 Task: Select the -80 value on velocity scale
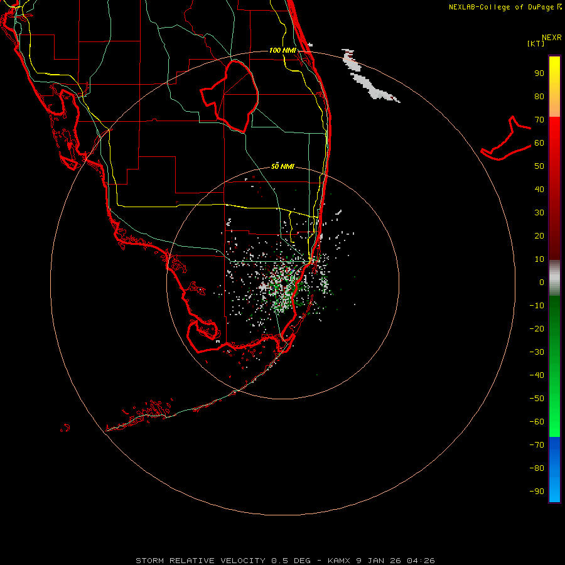537,468
